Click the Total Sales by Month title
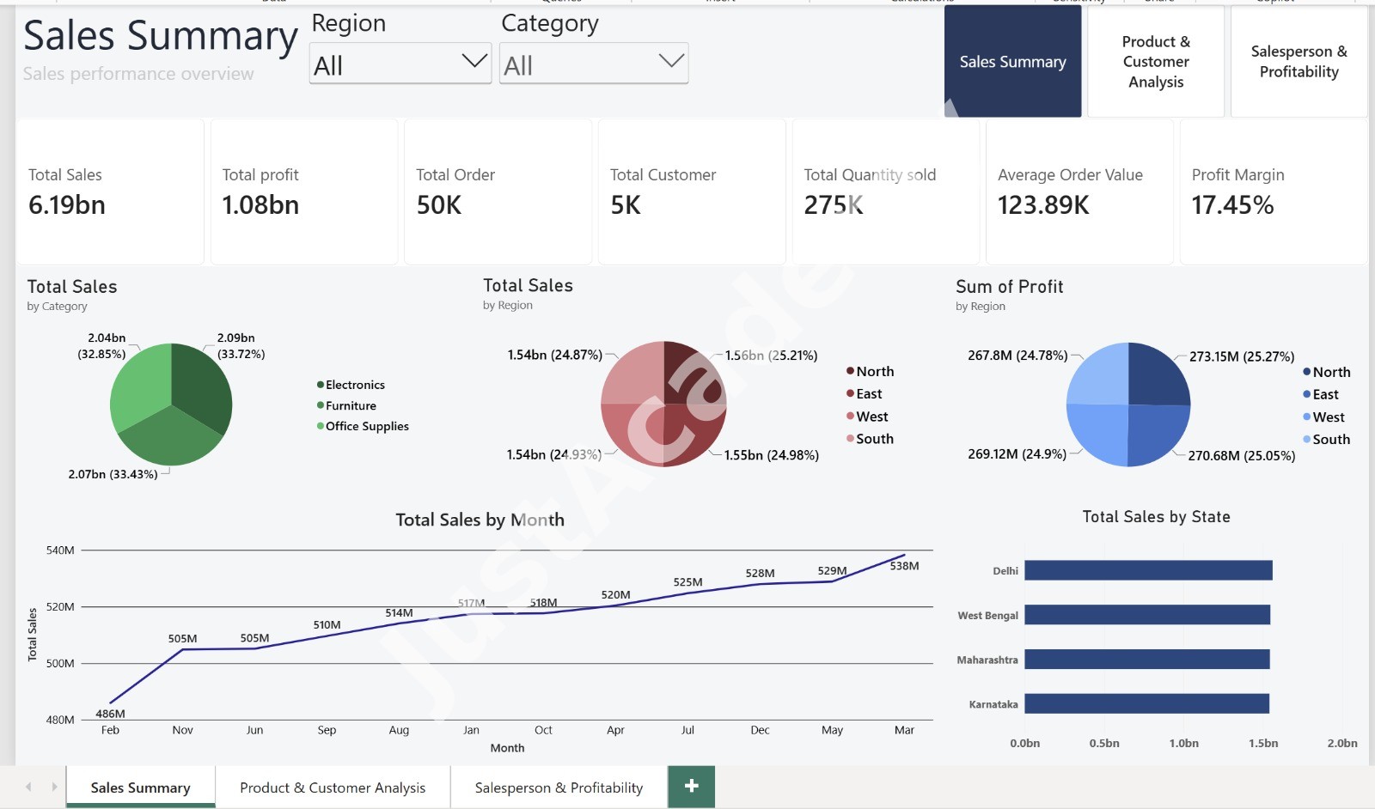The width and height of the screenshot is (1375, 809). coord(480,520)
